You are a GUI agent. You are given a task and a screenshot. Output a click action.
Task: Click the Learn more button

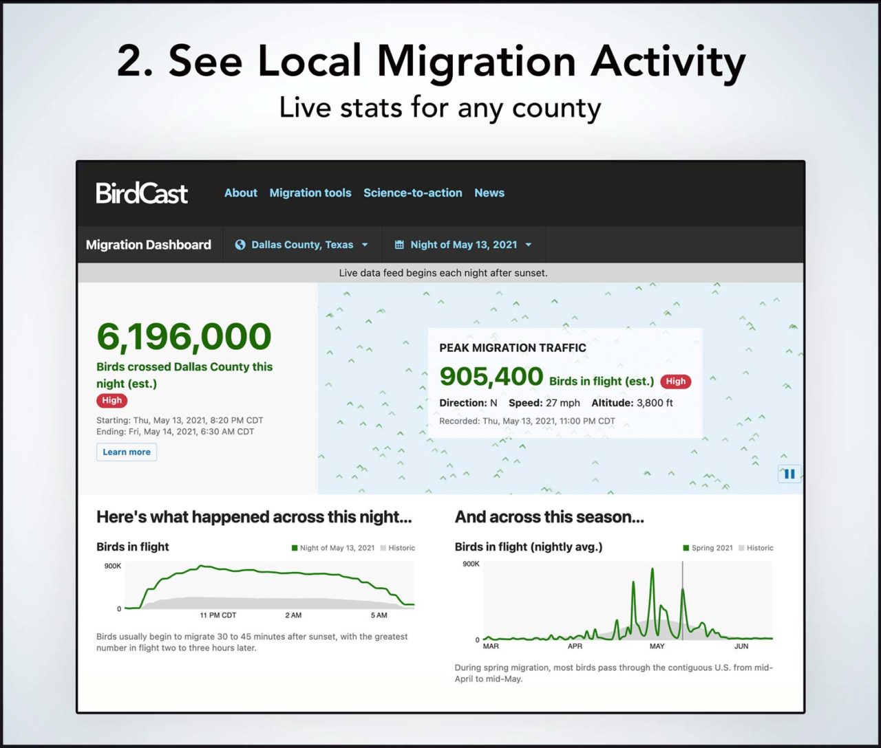click(x=126, y=452)
